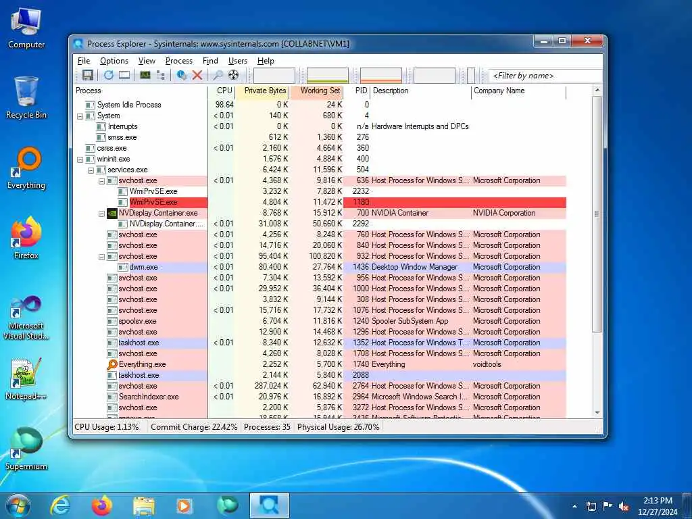Click the Commit Charge status bar entry
Image resolution: width=692 pixels, height=519 pixels.
click(194, 427)
